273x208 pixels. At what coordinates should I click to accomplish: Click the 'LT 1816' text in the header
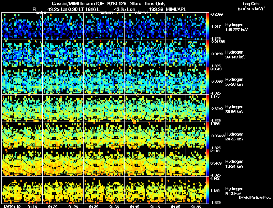[86, 9]
